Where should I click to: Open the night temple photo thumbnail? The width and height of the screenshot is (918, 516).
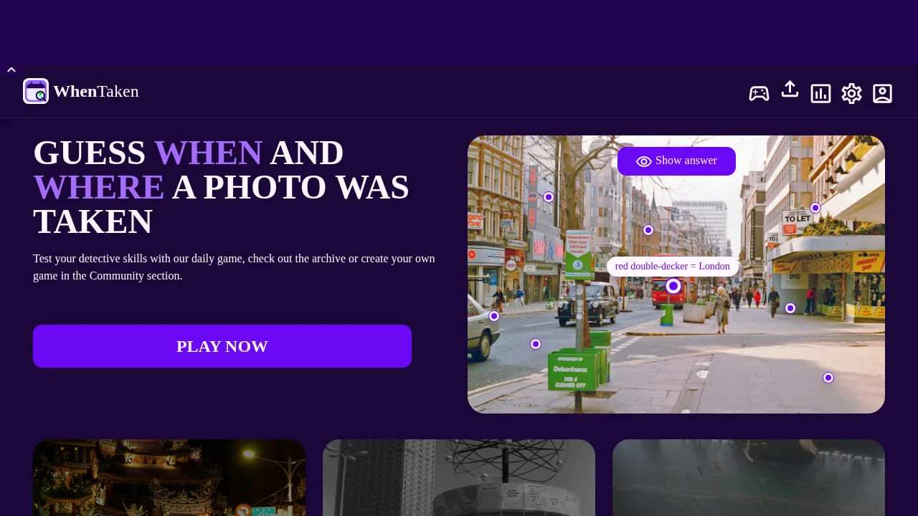coord(169,477)
